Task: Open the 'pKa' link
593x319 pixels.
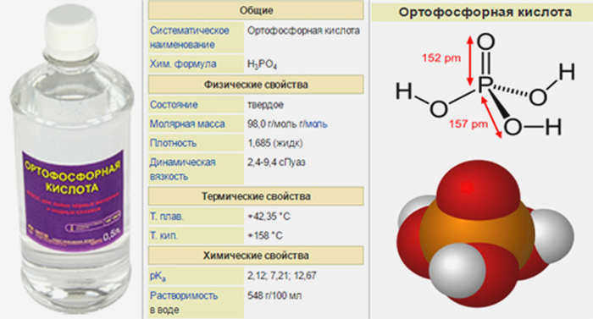Action: (x=158, y=277)
